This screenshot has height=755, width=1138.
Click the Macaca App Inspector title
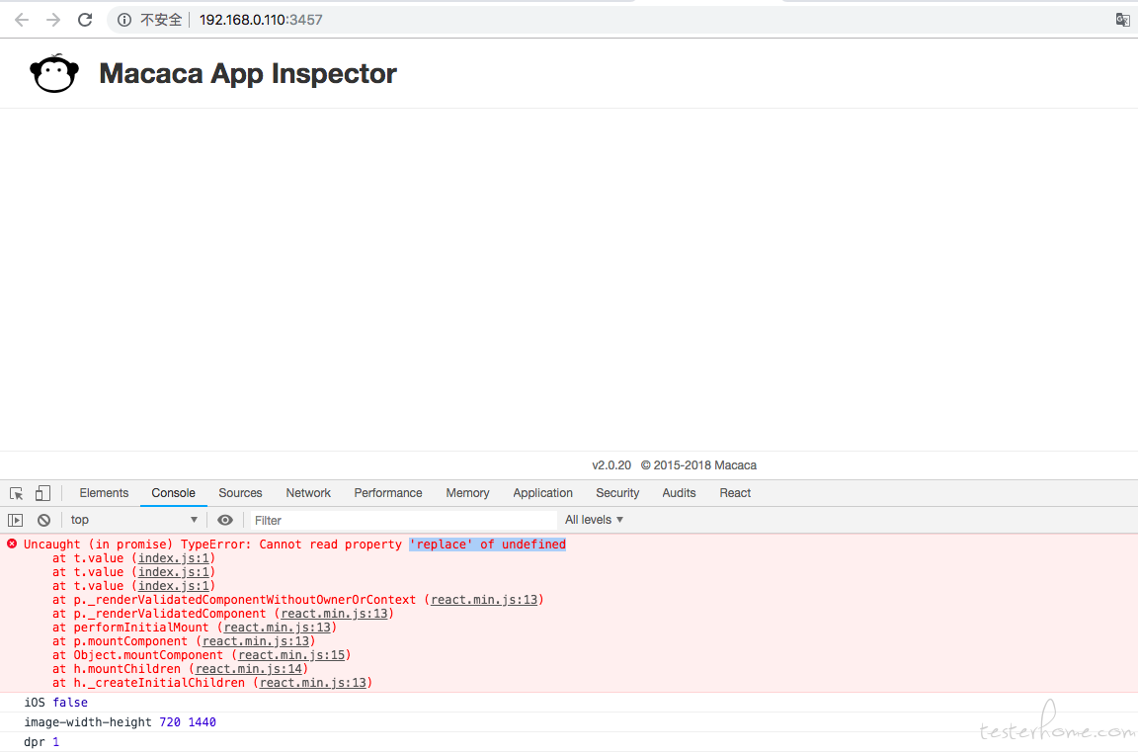click(248, 73)
